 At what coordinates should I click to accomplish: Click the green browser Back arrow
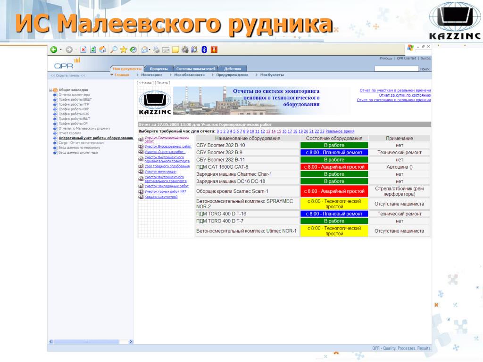[x=54, y=49]
